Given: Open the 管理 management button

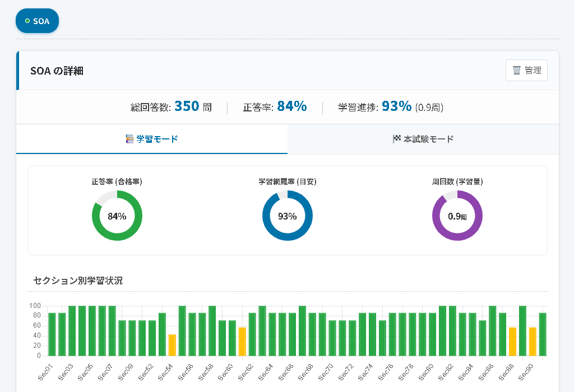Looking at the screenshot, I should pyautogui.click(x=526, y=71).
